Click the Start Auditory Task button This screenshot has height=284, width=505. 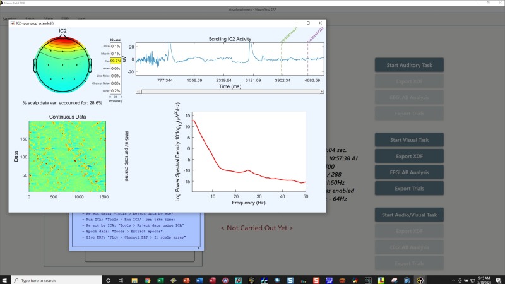tap(409, 65)
